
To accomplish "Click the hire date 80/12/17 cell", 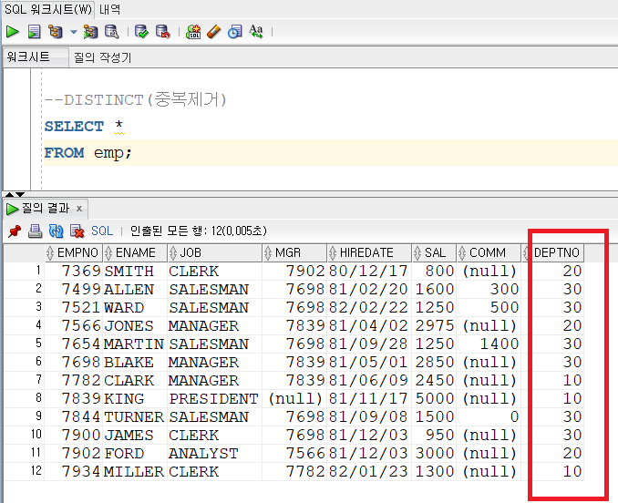I will click(x=369, y=272).
